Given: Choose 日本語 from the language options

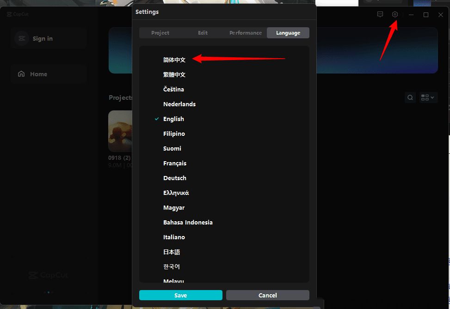Looking at the screenshot, I should [172, 252].
